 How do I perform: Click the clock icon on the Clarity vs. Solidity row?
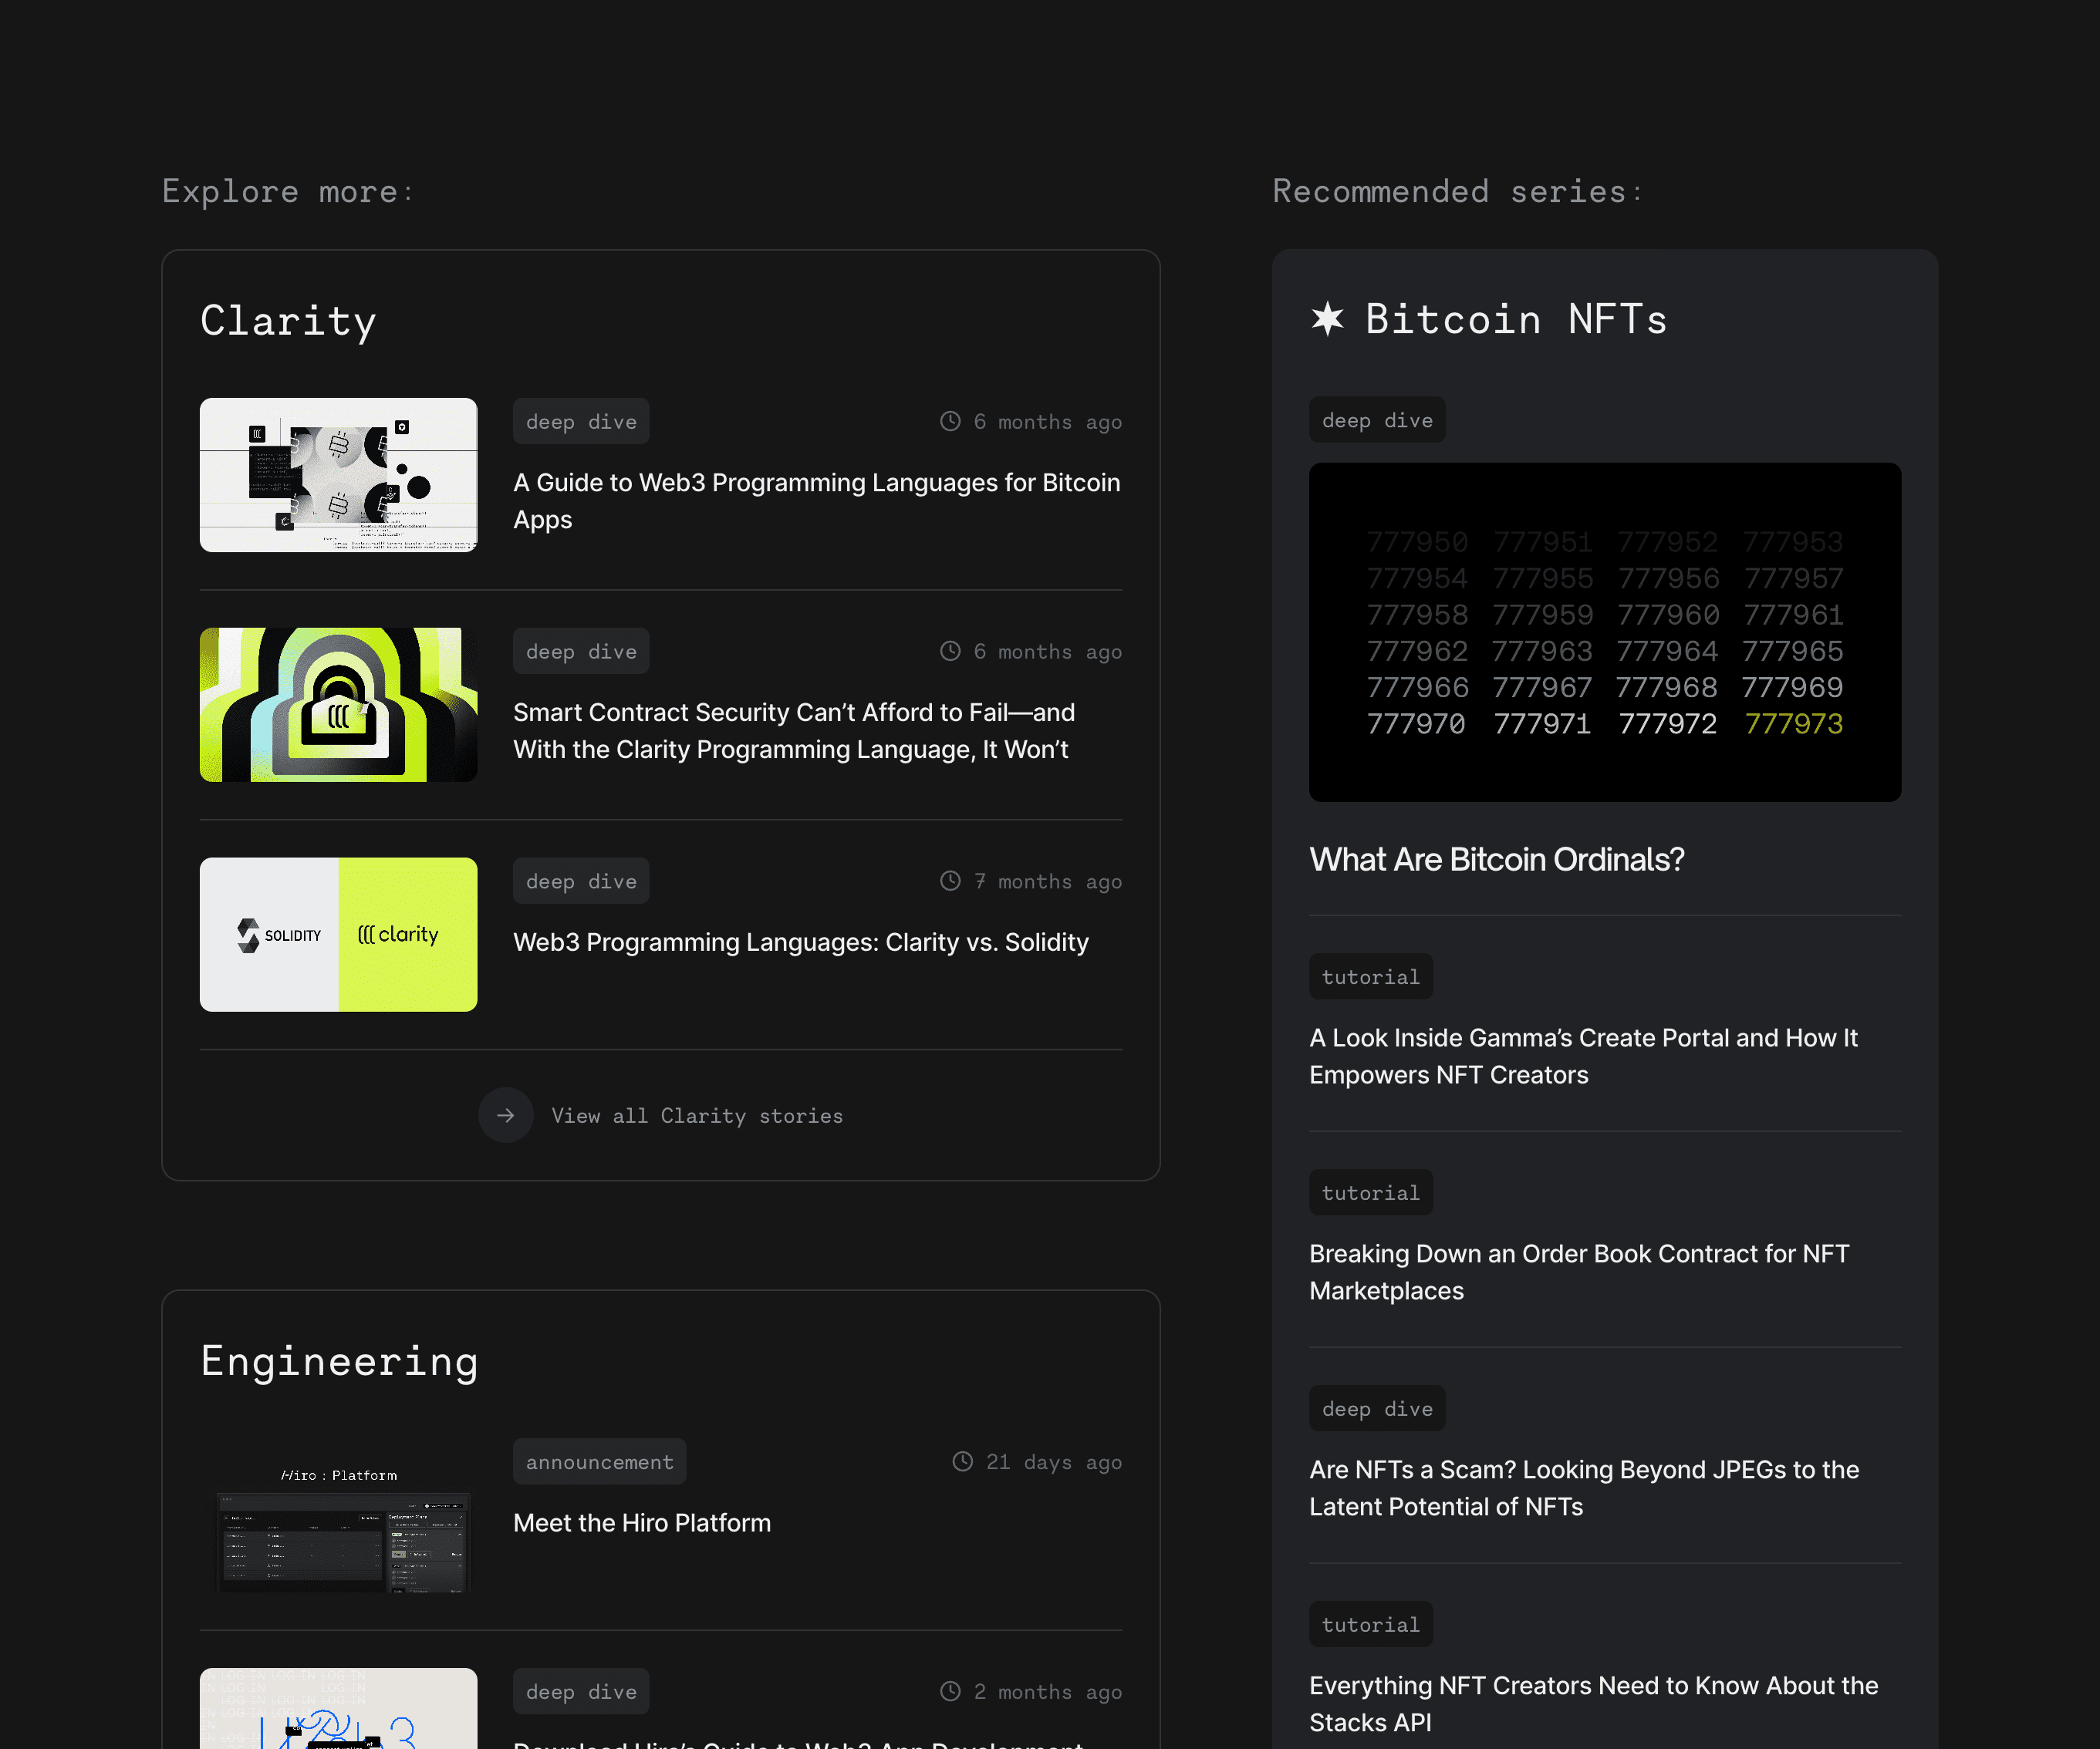point(950,881)
